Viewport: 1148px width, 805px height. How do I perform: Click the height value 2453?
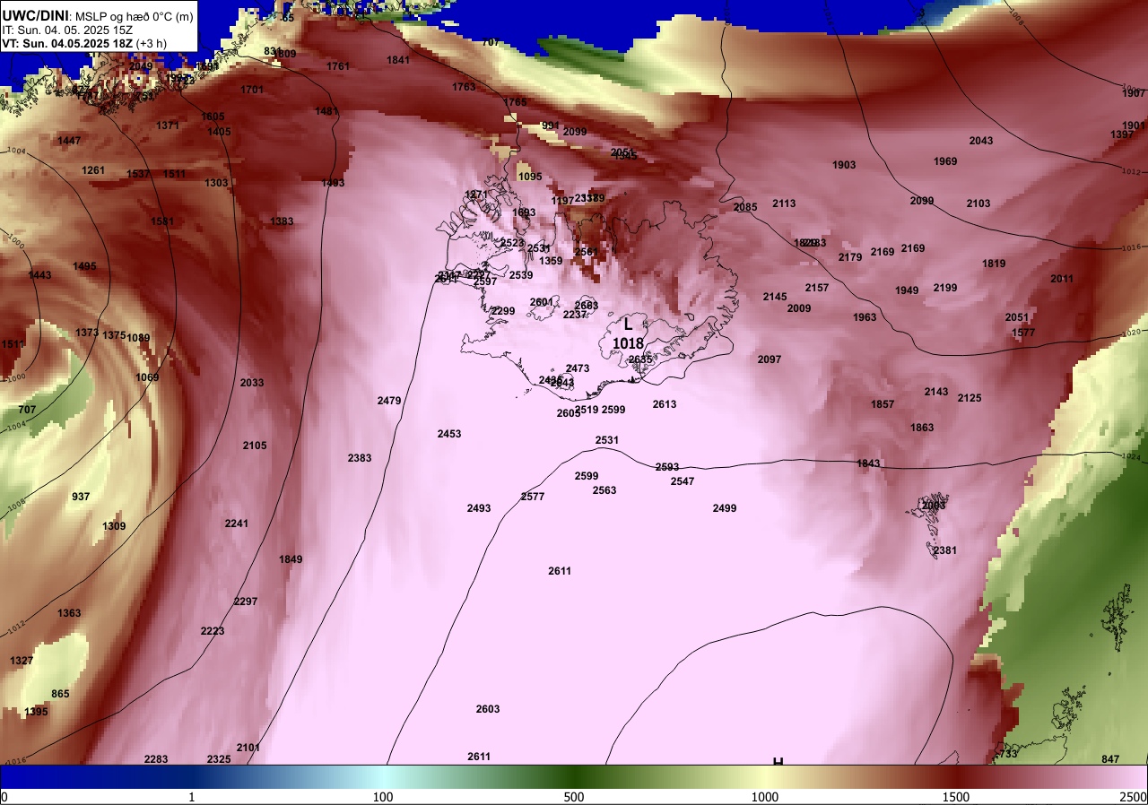[449, 434]
